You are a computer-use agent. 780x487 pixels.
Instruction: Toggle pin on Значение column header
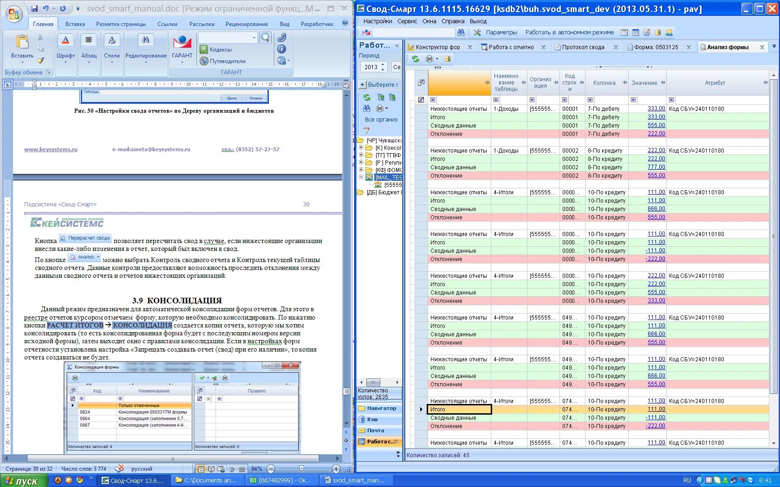coord(663,83)
